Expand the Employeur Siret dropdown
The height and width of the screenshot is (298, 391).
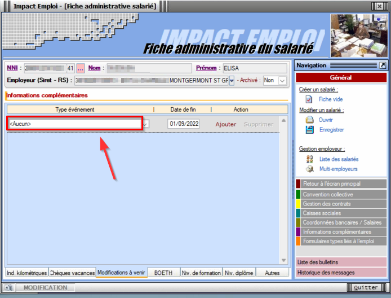point(232,81)
